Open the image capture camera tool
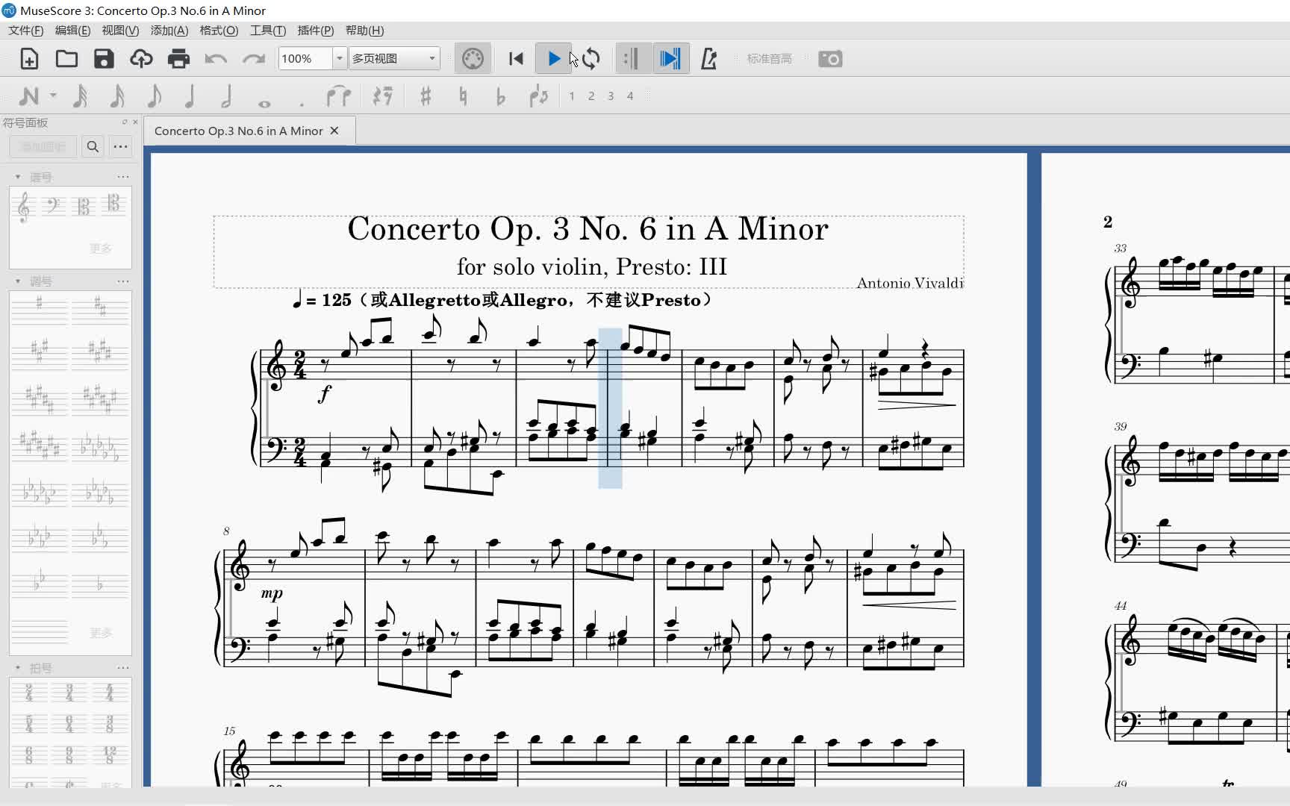Viewport: 1290px width, 806px height. point(830,58)
